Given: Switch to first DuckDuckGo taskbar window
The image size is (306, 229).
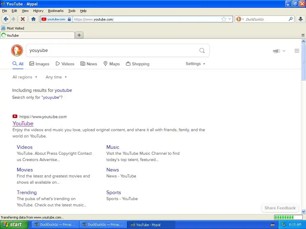Looking at the screenshot, I should coord(55,225).
